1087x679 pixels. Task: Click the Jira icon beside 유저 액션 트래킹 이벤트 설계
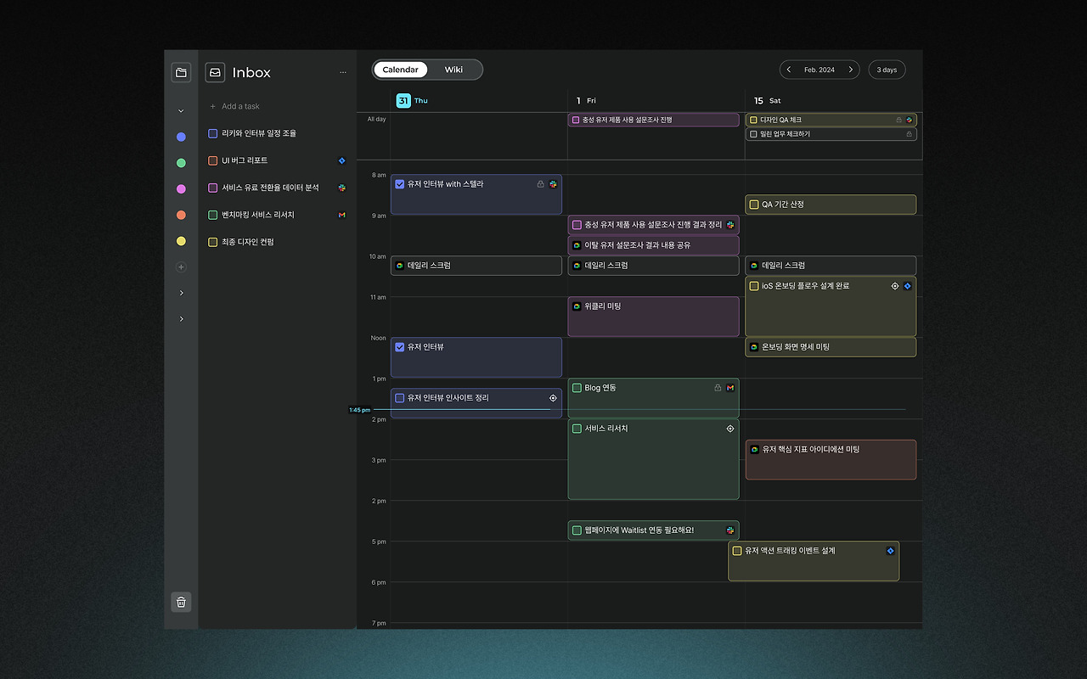[890, 550]
